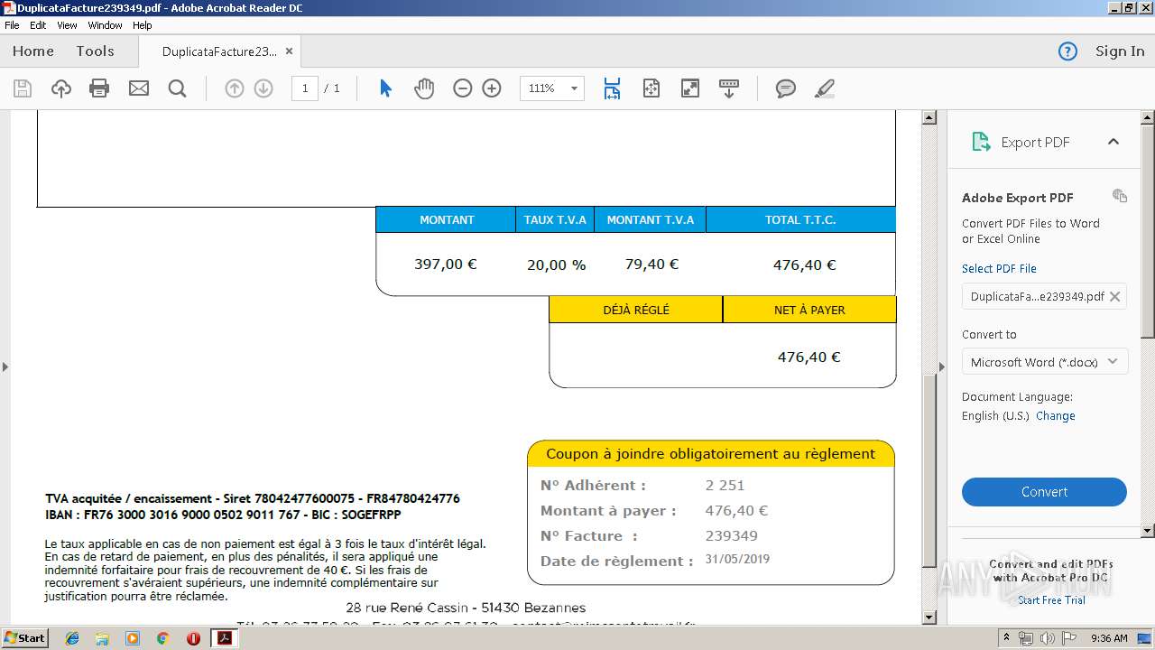Change document language link

pyautogui.click(x=1055, y=416)
